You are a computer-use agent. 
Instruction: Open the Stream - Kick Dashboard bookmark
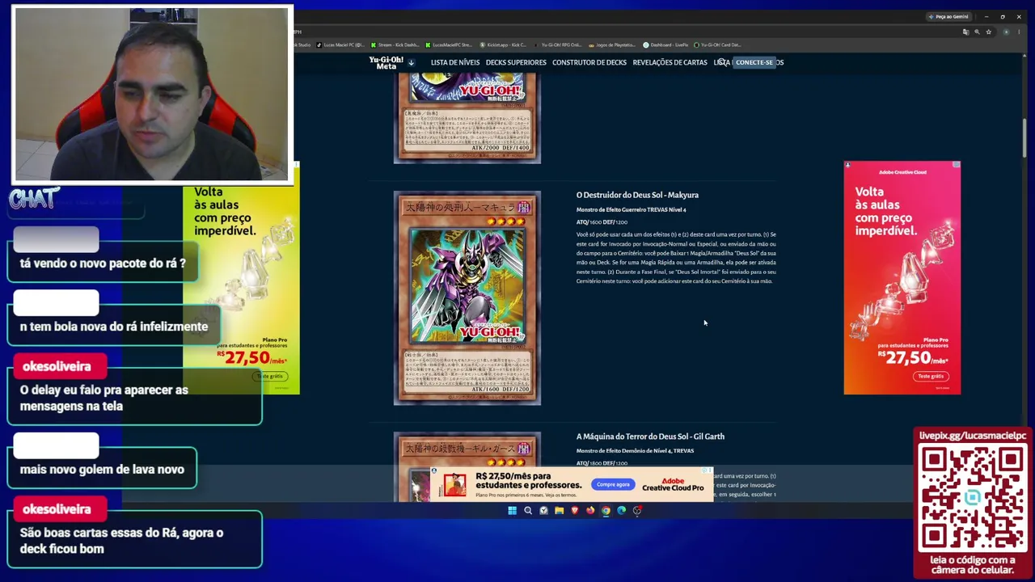[x=395, y=44]
